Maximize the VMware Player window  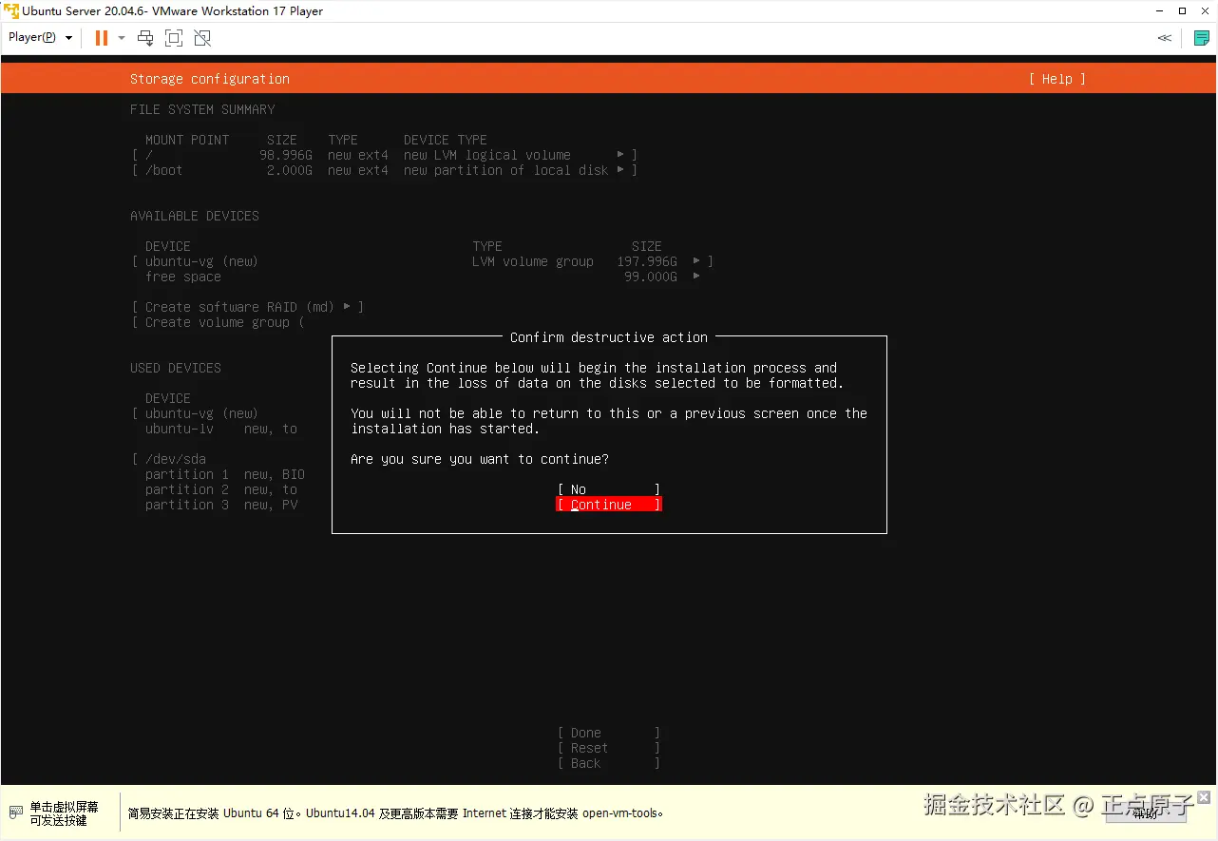click(1182, 11)
